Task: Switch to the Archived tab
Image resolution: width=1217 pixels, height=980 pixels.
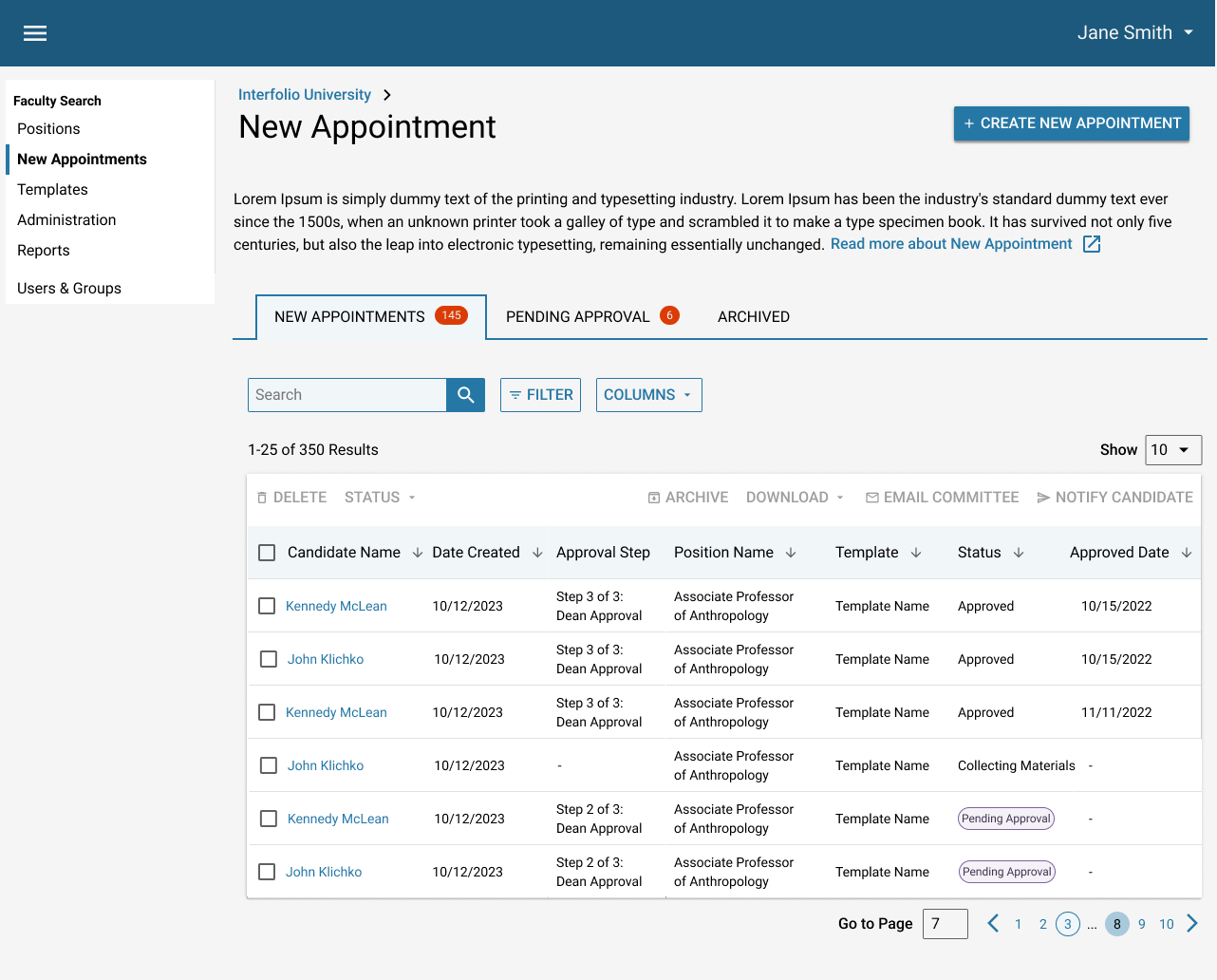Action: (753, 316)
